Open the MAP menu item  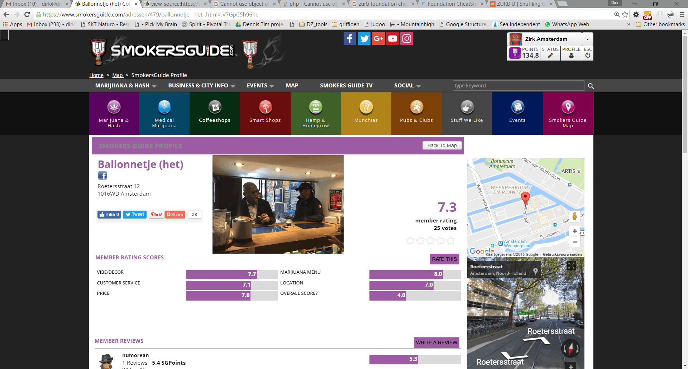pyautogui.click(x=292, y=86)
